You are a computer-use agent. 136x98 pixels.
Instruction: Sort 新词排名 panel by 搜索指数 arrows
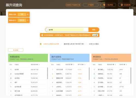tap(115, 65)
